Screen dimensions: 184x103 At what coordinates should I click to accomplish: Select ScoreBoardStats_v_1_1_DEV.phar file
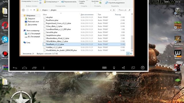click(84, 29)
